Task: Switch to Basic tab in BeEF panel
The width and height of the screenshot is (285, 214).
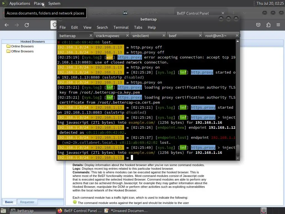Action: point(9,202)
